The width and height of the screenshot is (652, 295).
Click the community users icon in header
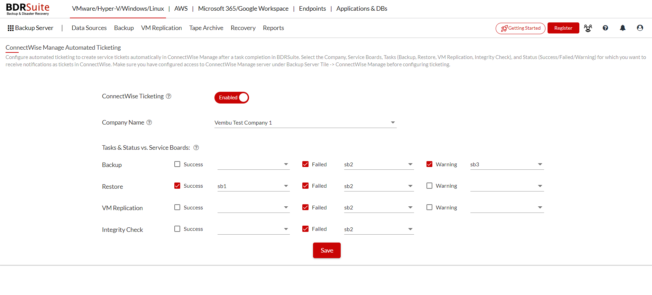588,28
